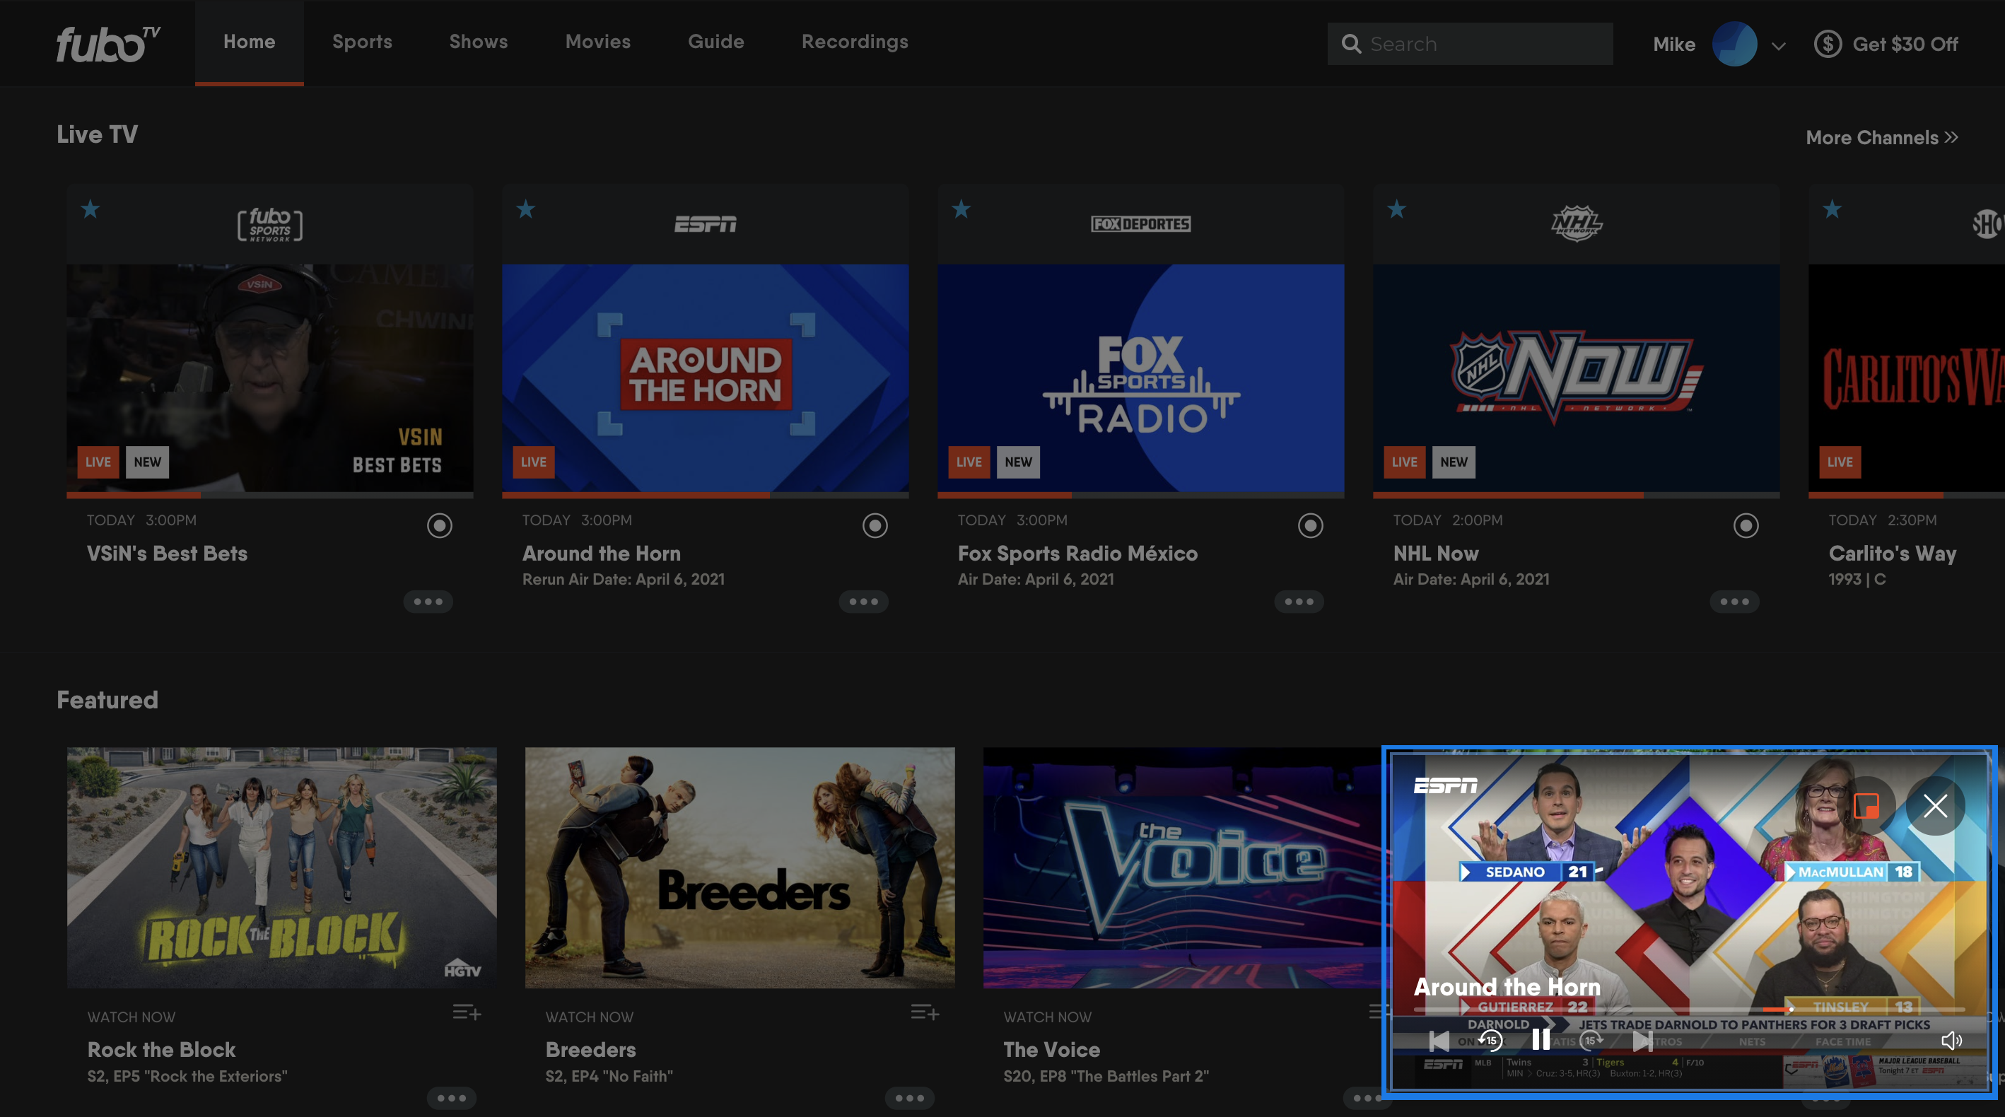Jump to start with previous button

tap(1439, 1041)
